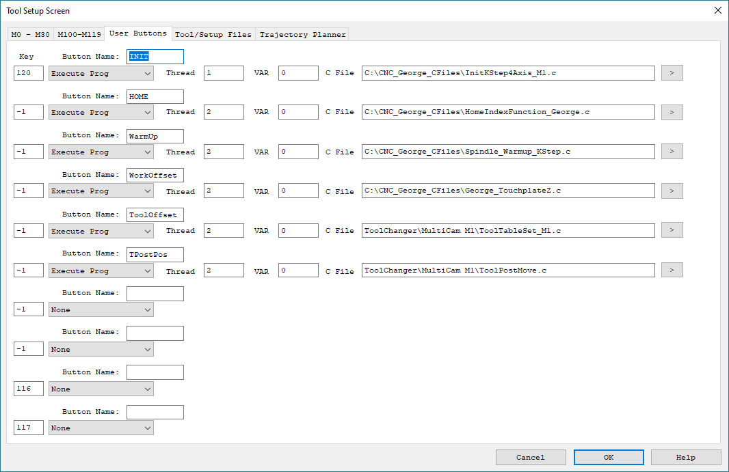Open action dropdown for WarmUp button
The height and width of the screenshot is (472, 729).
pos(101,152)
